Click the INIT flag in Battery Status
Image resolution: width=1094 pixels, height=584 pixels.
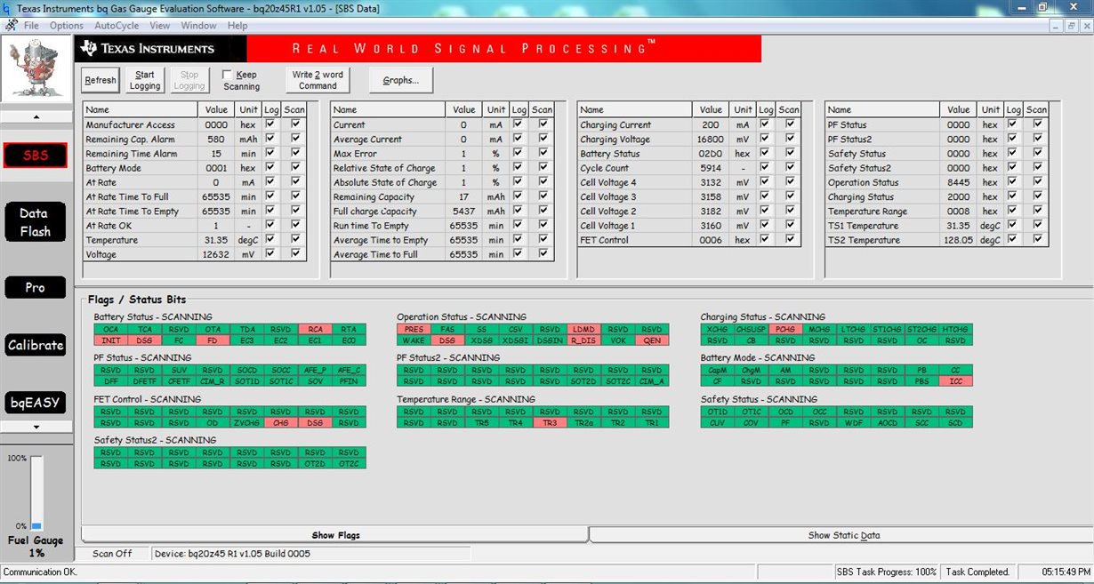click(110, 340)
